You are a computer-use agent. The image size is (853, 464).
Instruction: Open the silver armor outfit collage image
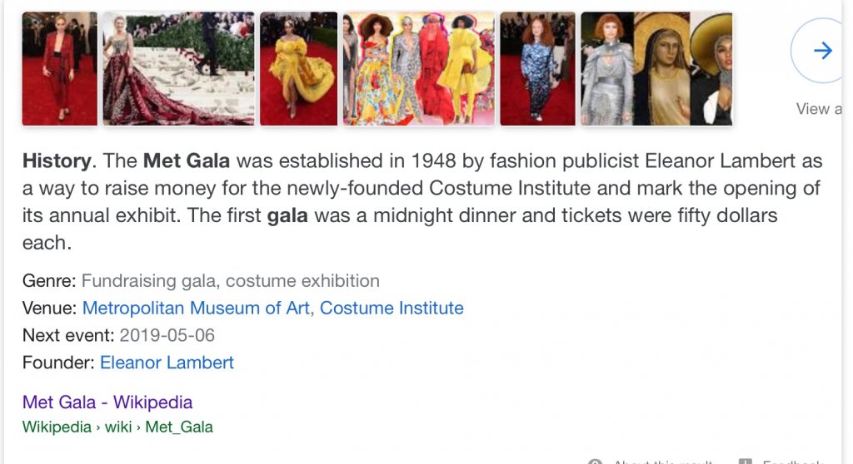click(x=656, y=68)
